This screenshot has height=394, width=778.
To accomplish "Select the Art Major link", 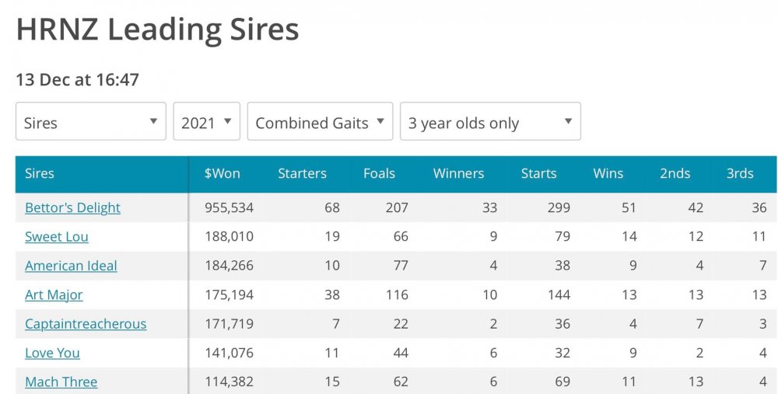I will (x=54, y=295).
